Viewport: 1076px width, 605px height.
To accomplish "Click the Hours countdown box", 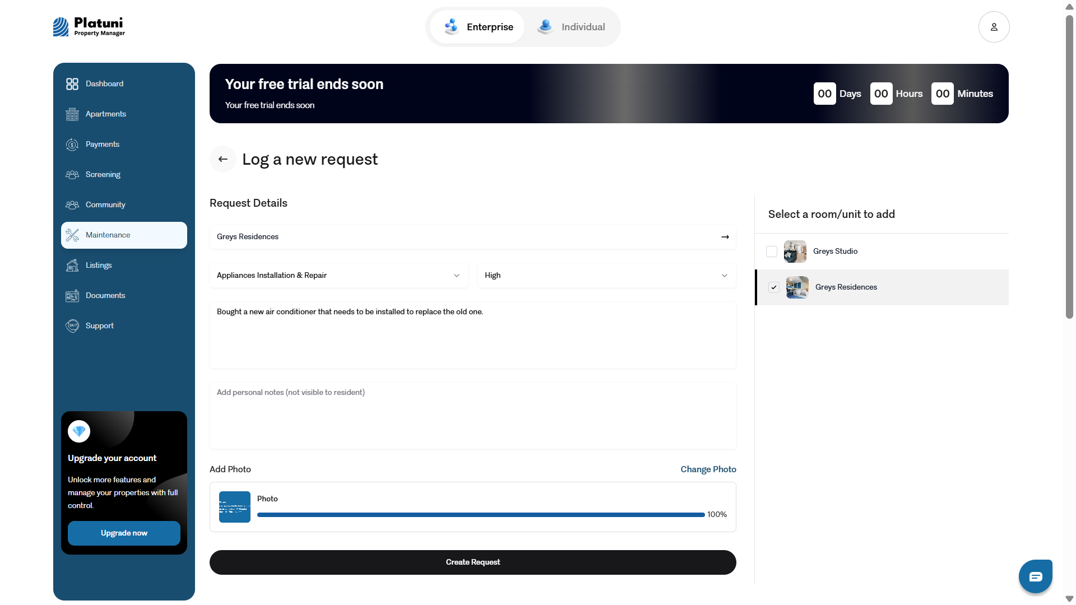I will pos(881,94).
